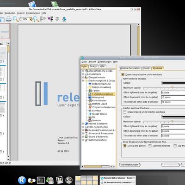Click the Voreinstellungen button
Image resolution: width=185 pixels, height=185 pixels.
129,165
